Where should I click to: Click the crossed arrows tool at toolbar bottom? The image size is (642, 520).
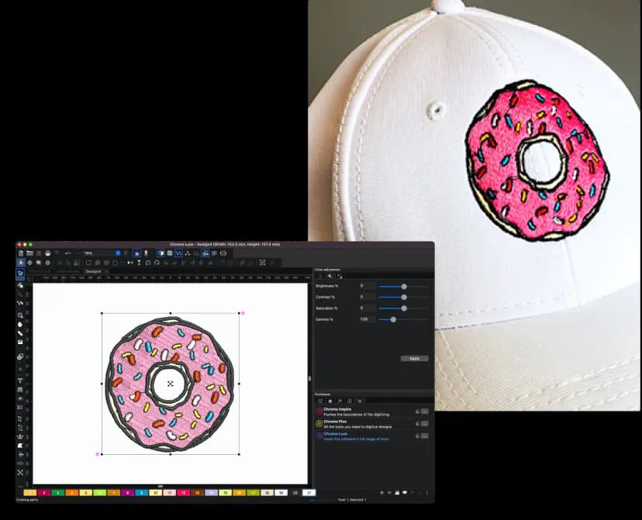click(x=20, y=473)
